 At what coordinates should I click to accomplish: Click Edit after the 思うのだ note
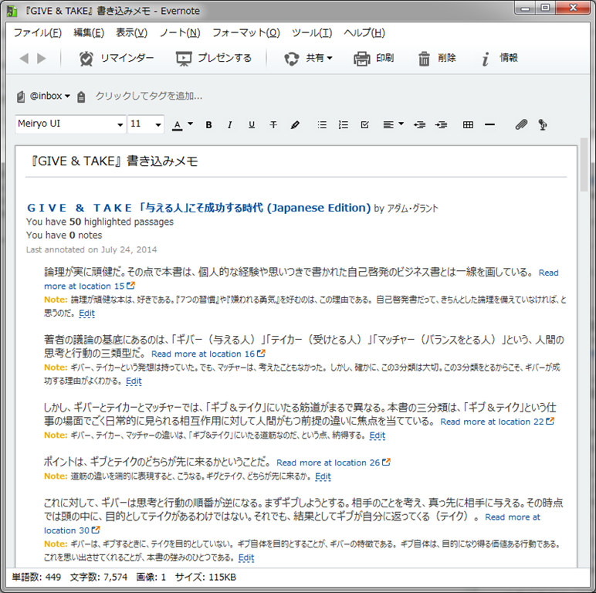[86, 313]
